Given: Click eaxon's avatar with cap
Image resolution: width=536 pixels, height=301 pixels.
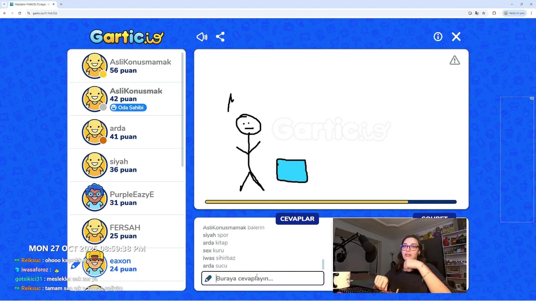Looking at the screenshot, I should click(x=95, y=264).
